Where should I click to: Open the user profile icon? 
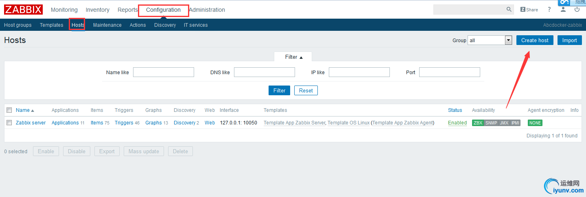563,10
